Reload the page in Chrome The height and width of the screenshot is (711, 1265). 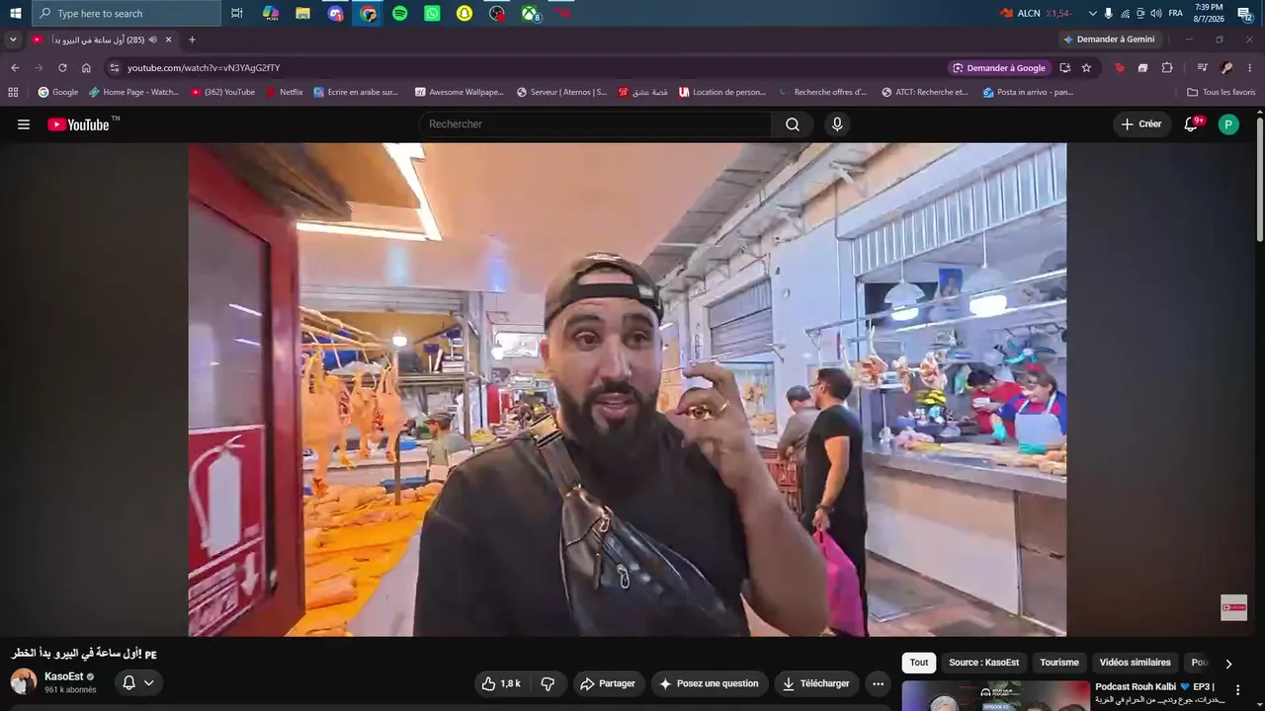point(62,68)
